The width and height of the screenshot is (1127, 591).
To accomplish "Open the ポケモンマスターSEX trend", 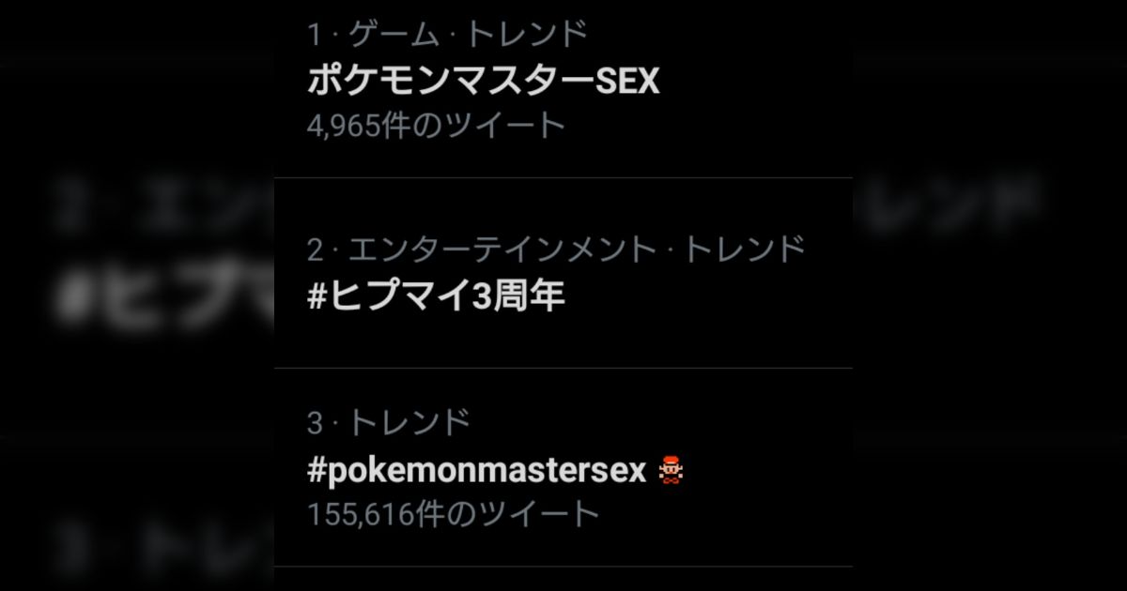I will (x=483, y=82).
